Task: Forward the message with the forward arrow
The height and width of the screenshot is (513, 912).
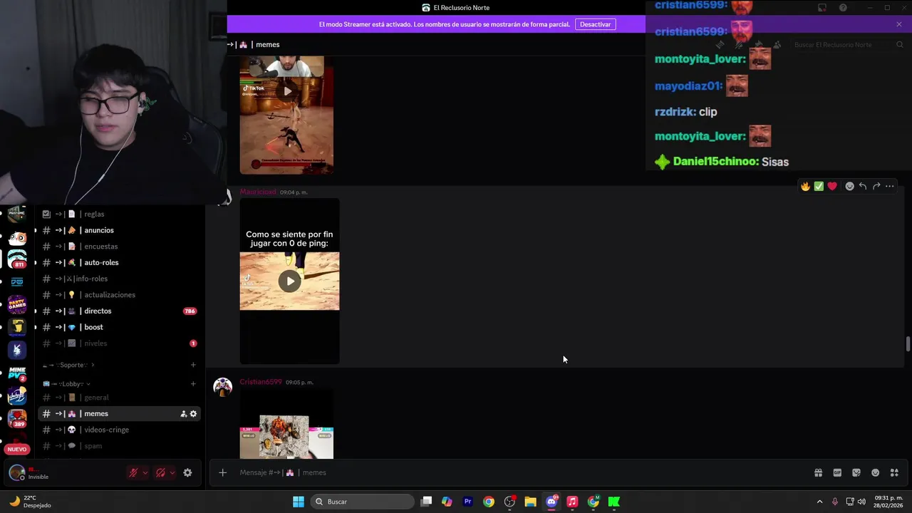Action: pos(876,186)
